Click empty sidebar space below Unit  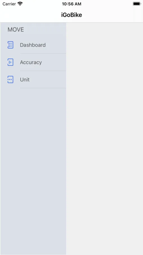click(x=33, y=171)
